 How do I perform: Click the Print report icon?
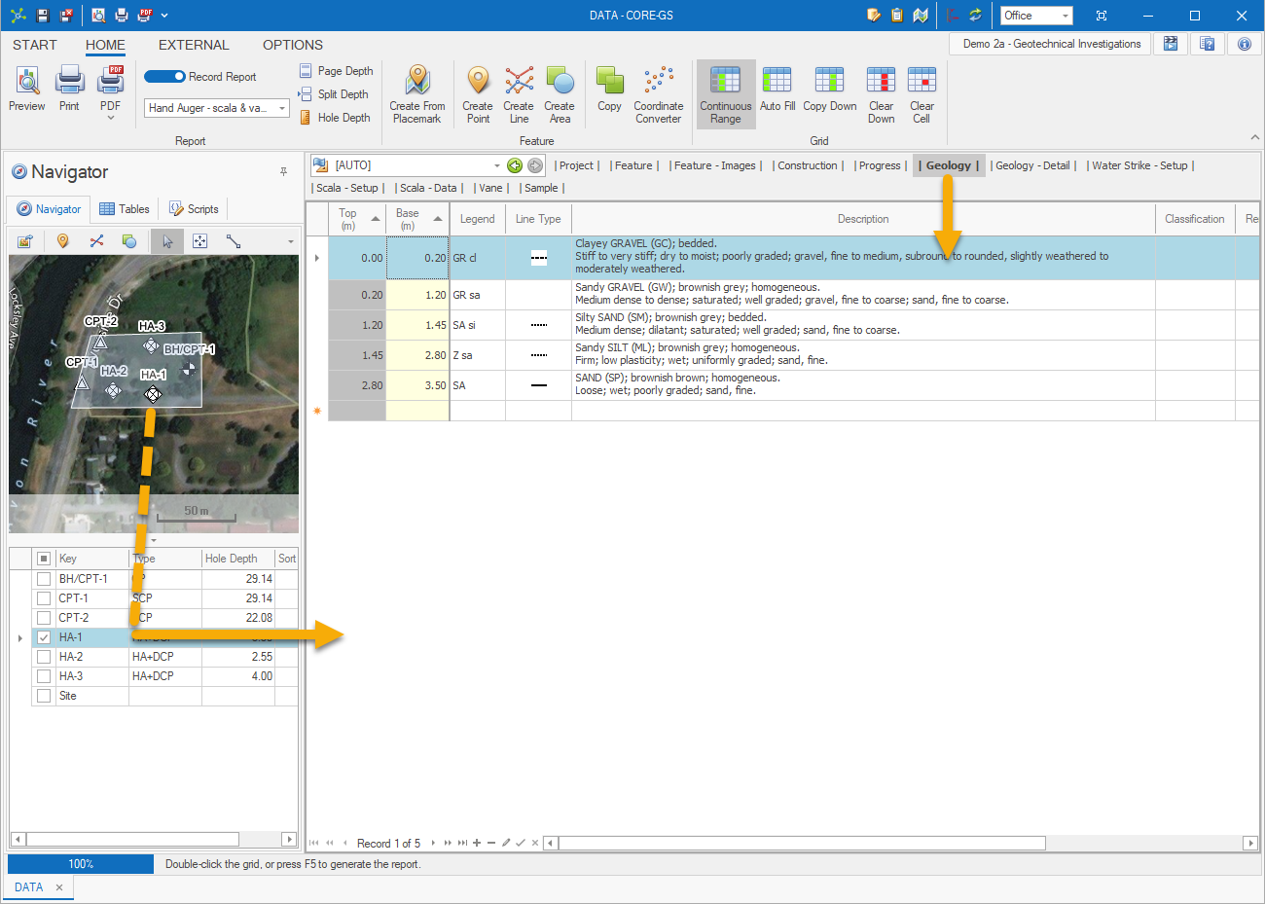pyautogui.click(x=69, y=90)
